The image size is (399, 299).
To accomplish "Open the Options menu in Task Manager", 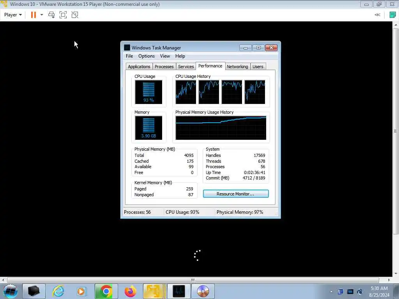I will click(147, 56).
